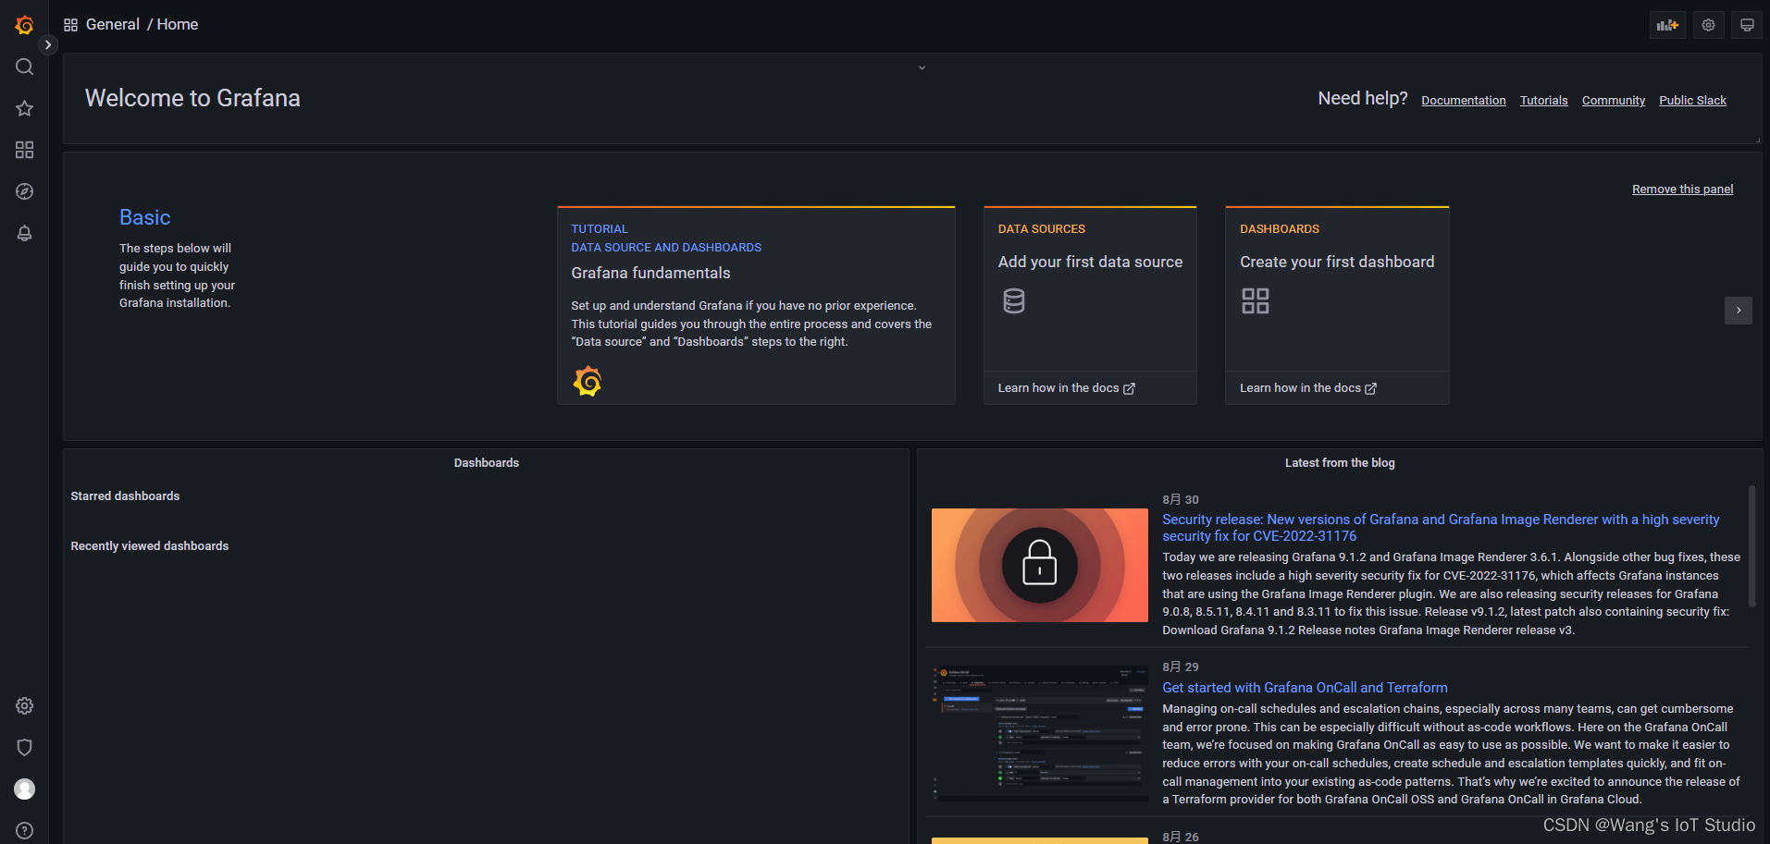The image size is (1770, 844).
Task: Collapse the Welcome panel via top chevron
Action: [x=921, y=67]
